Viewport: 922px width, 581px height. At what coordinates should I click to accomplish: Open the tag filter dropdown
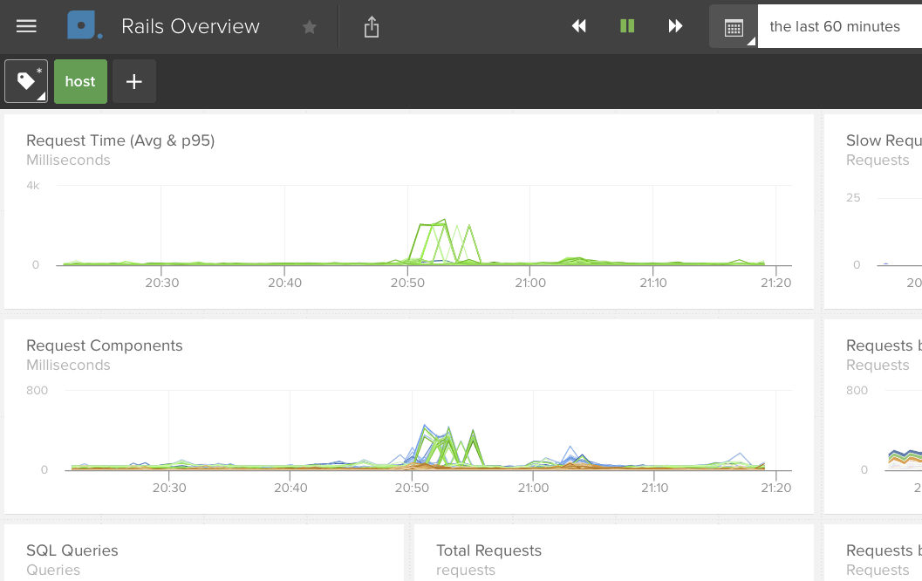(26, 81)
